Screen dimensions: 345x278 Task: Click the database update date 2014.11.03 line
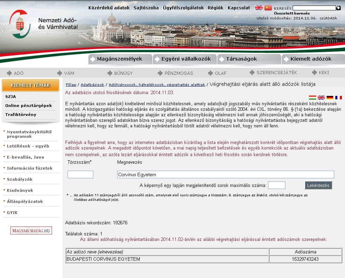click(120, 92)
